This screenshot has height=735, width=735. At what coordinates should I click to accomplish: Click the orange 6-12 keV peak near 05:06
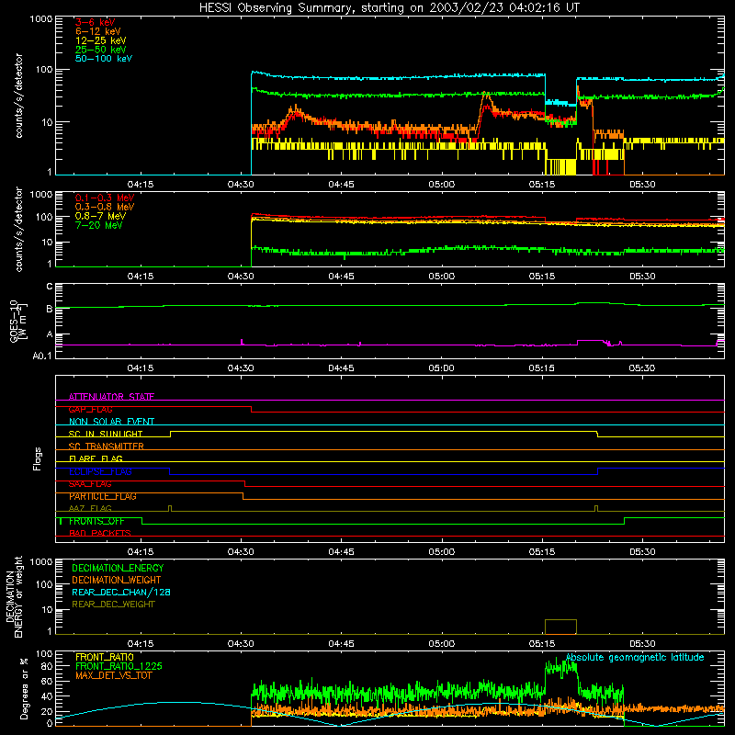(x=486, y=96)
